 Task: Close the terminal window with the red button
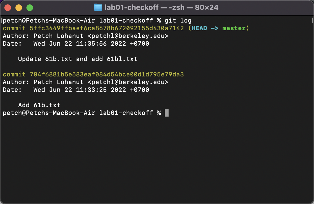coord(8,8)
